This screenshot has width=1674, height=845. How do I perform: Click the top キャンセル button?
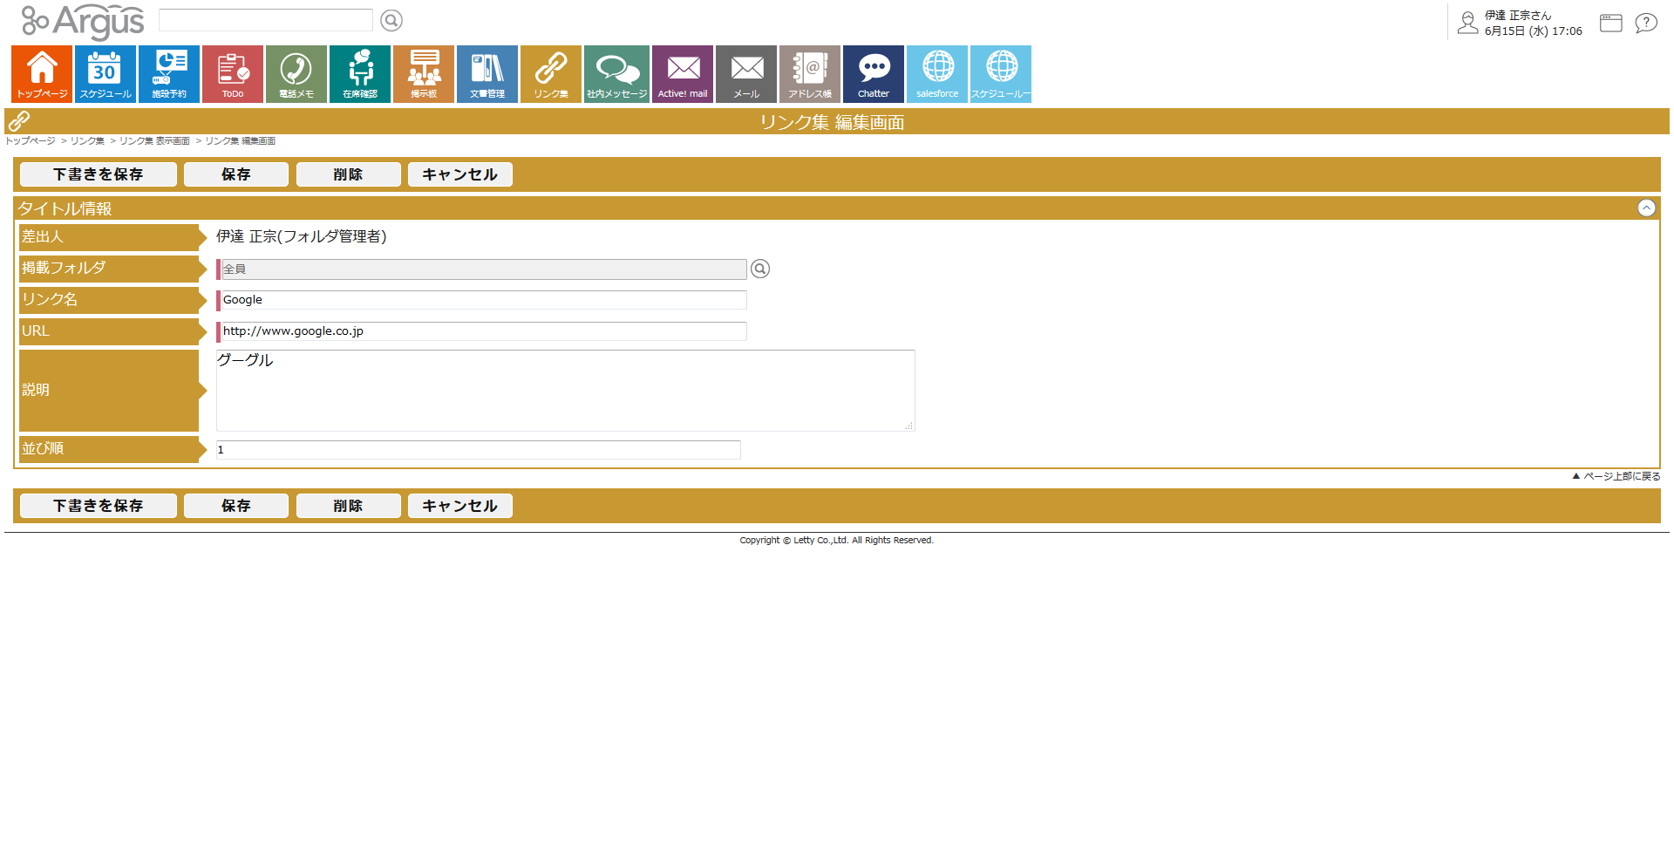tap(459, 174)
